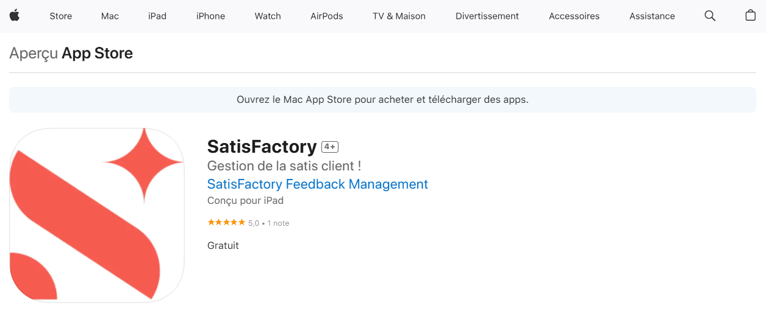Image resolution: width=766 pixels, height=314 pixels.
Task: Open the Accessoires menu
Action: coord(574,16)
